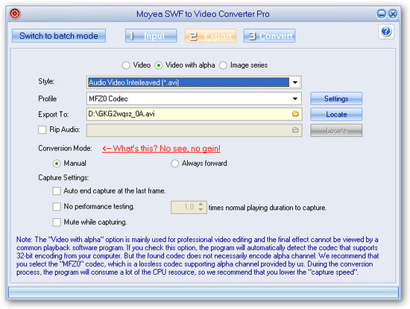410x309 pixels.
Task: Click Locate button next to Export To
Action: 336,114
